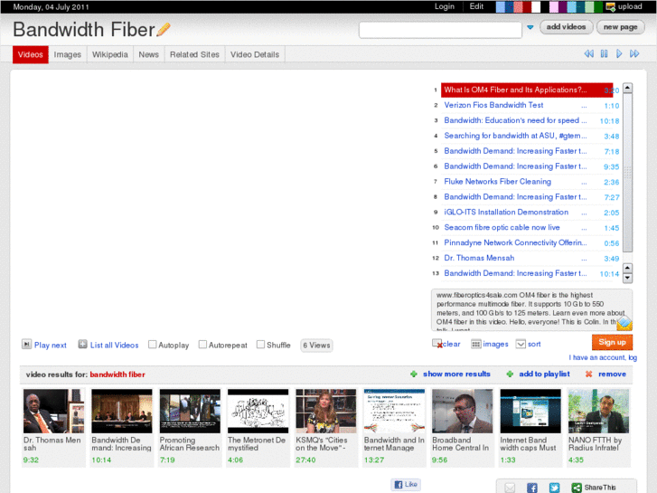Click the 6 Views button
This screenshot has height=493, width=657.
316,345
